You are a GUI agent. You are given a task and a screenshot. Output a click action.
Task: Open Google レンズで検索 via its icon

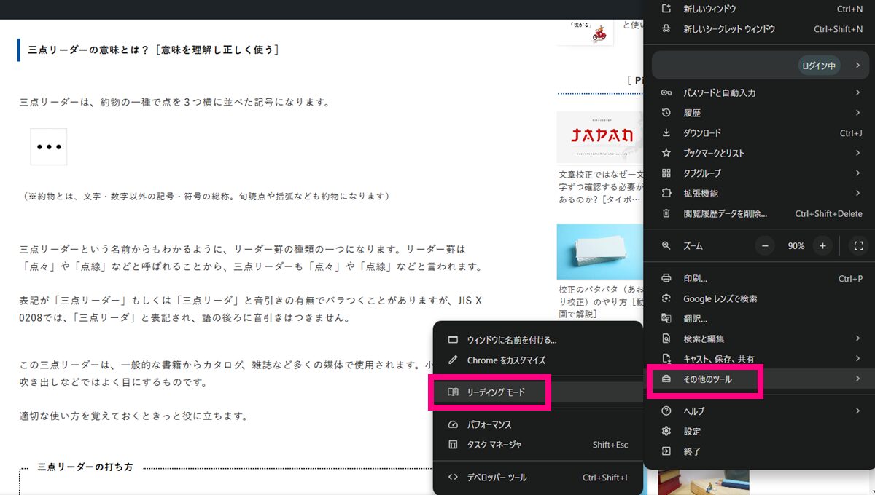coord(666,298)
